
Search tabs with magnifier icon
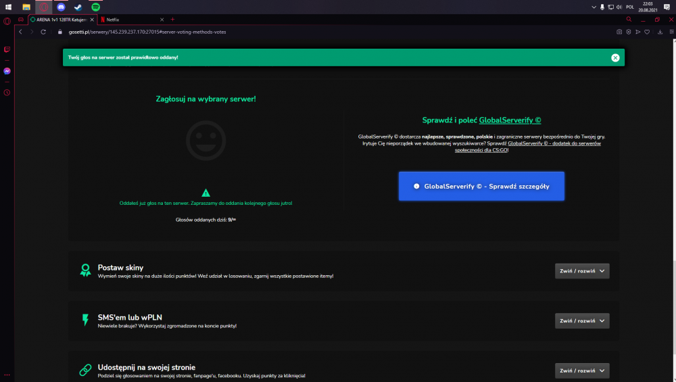click(629, 20)
